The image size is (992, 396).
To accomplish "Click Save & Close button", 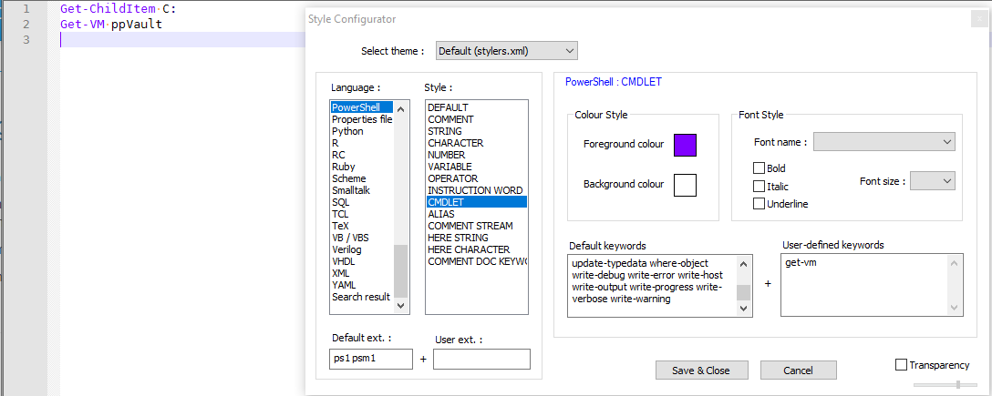I will click(x=701, y=371).
